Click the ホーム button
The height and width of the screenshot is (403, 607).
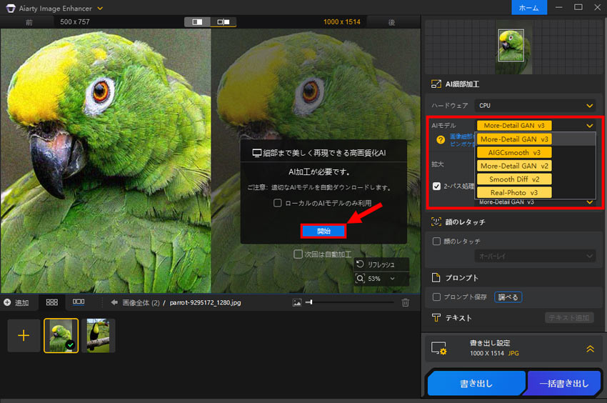(x=528, y=8)
